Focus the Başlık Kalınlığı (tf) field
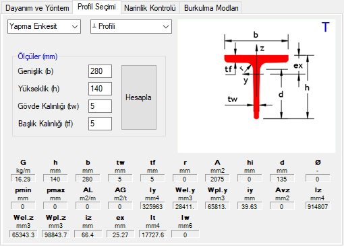This screenshot has height=246, width=344. [x=100, y=124]
